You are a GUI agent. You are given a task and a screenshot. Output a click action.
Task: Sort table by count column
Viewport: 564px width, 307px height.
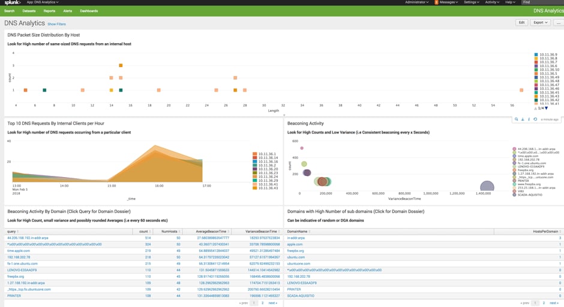click(145, 232)
